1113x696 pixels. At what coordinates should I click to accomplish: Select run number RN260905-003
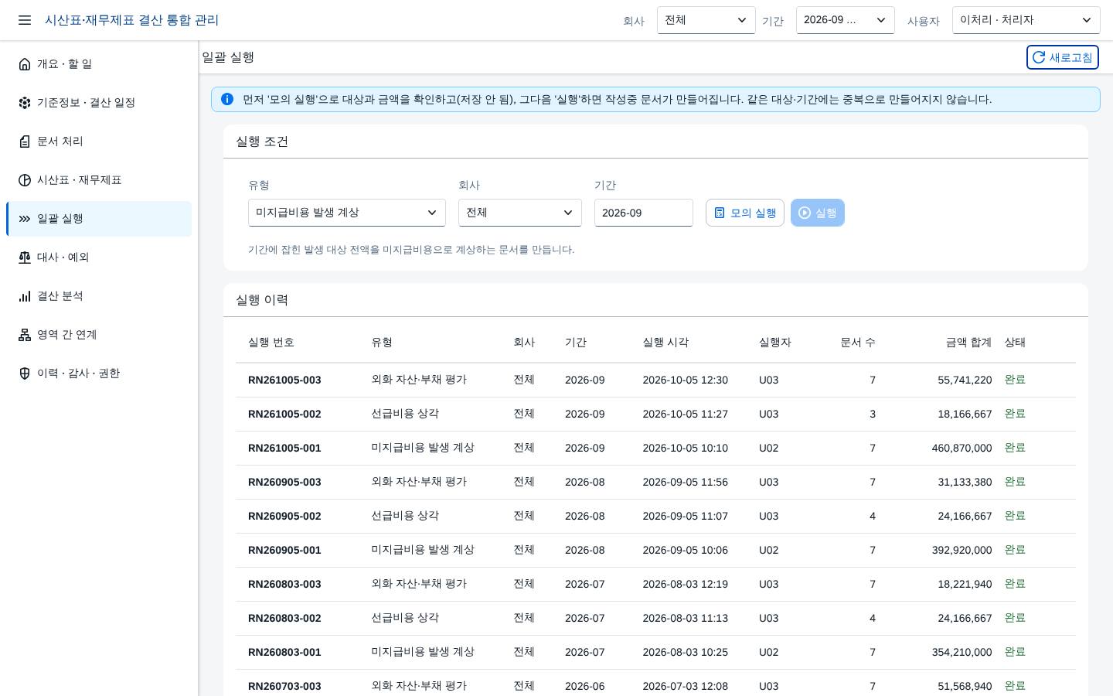point(284,482)
